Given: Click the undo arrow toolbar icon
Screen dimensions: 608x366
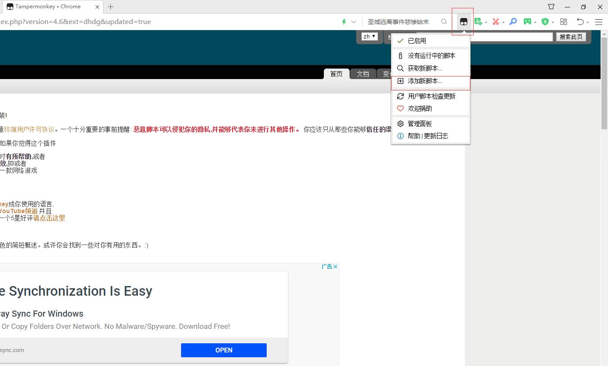Looking at the screenshot, I should pyautogui.click(x=580, y=22).
